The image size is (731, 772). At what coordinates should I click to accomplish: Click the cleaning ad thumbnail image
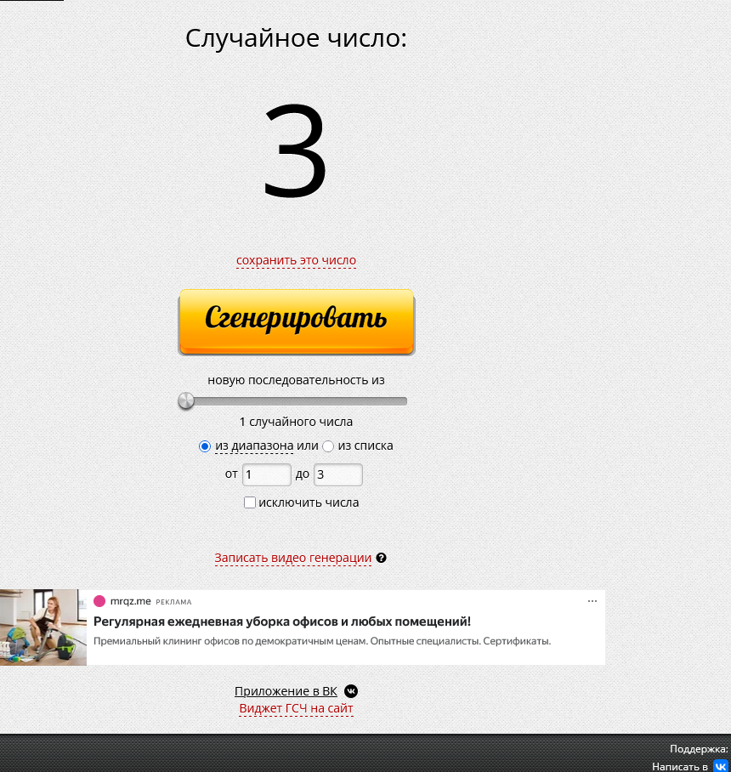(x=43, y=627)
